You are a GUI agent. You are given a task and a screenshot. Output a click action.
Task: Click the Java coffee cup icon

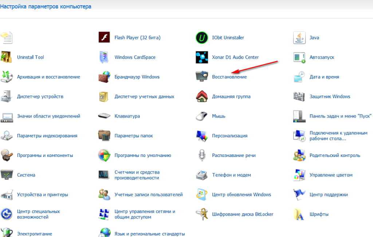coord(299,37)
